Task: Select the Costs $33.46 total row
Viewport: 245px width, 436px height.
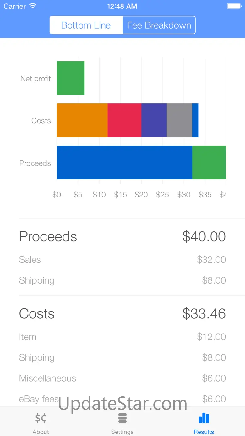Action: [x=122, y=314]
